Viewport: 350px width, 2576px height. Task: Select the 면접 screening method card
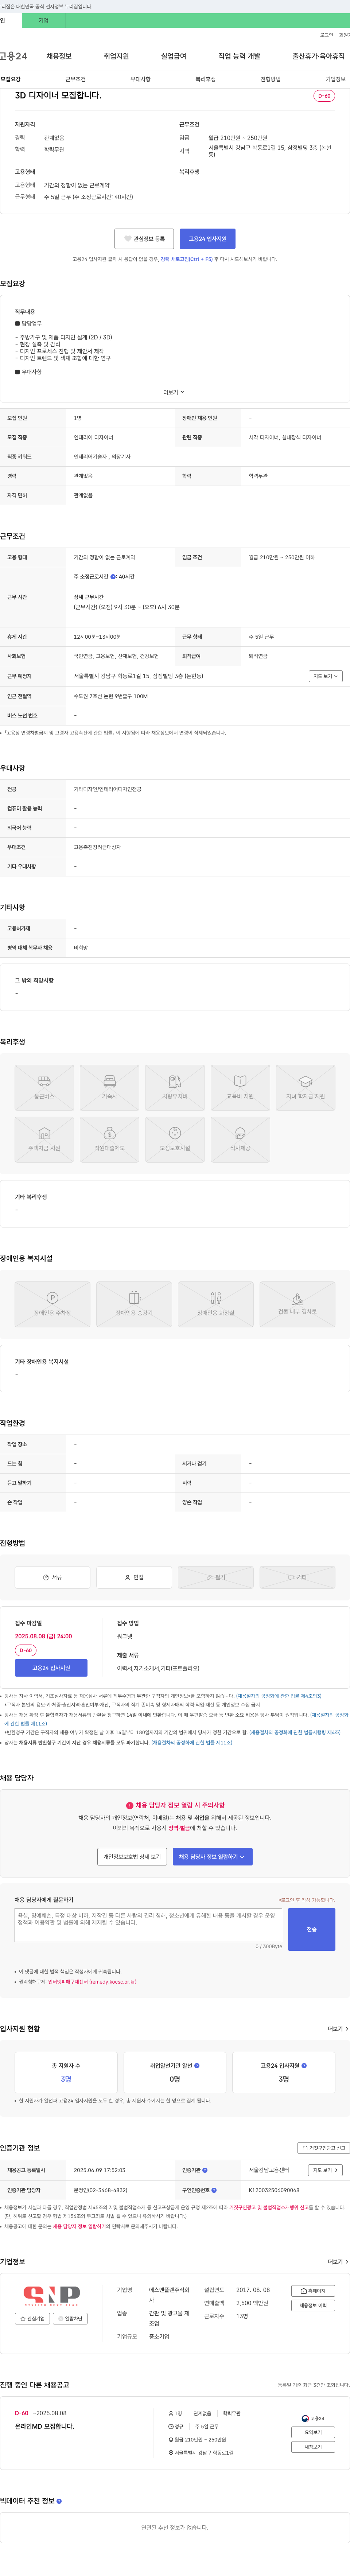134,1577
